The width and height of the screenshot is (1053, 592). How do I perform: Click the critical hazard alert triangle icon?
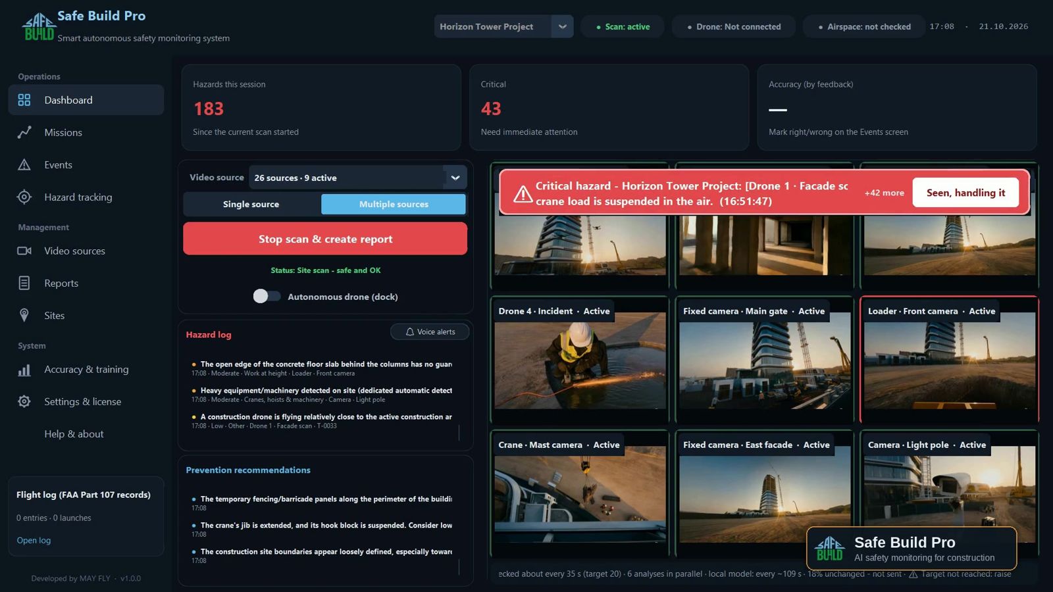523,194
